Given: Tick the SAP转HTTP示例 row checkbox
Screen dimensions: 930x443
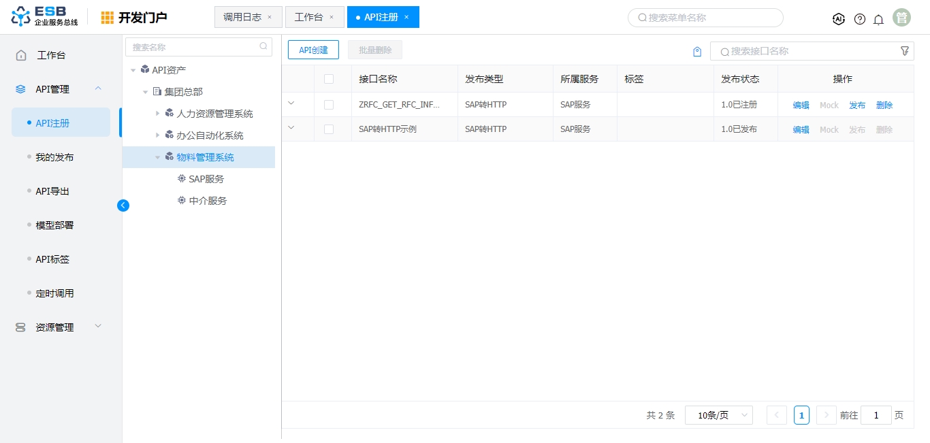Looking at the screenshot, I should coord(329,129).
